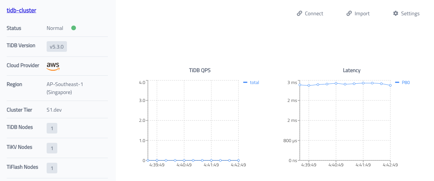
Task: Click the first data point in Latency chart
Action: pos(300,85)
